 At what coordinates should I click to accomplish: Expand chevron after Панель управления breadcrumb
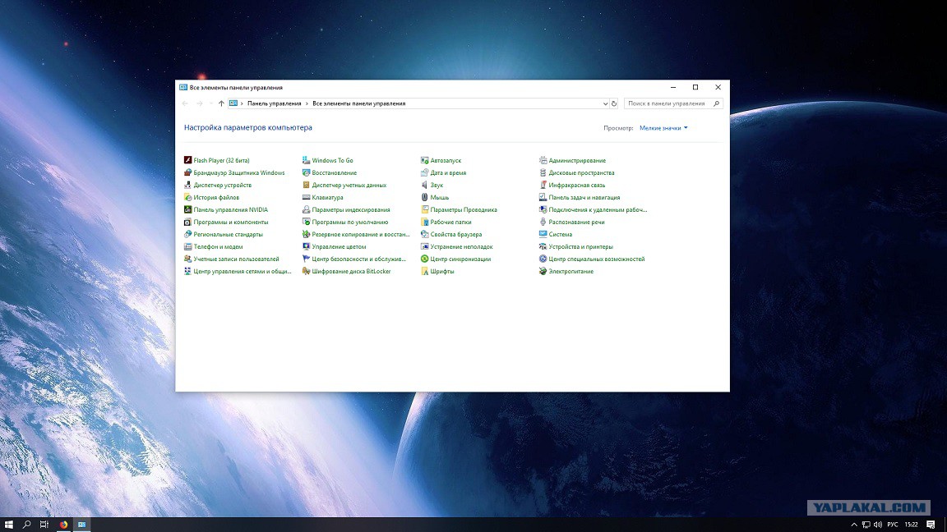(307, 103)
